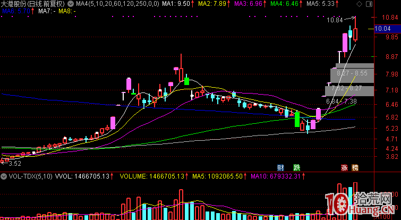Screen dimensions: 401x220
Task: Click the green MA4: 6.46 label
Action: (x=284, y=4)
